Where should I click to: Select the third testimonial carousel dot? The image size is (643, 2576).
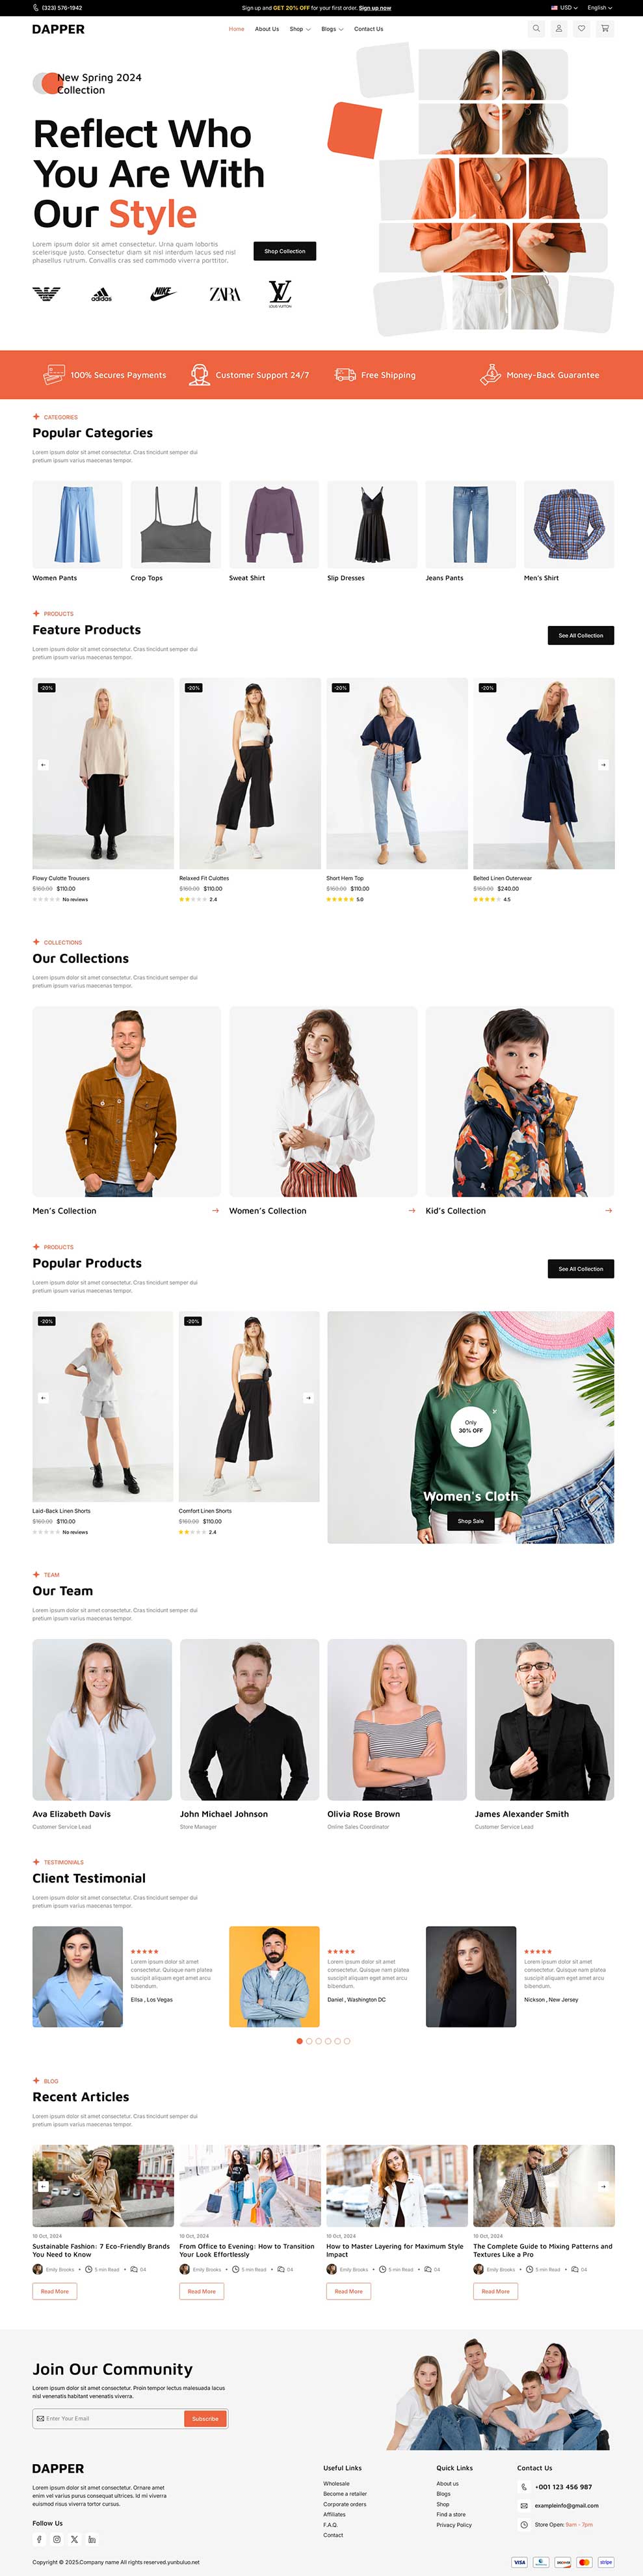pos(319,2040)
